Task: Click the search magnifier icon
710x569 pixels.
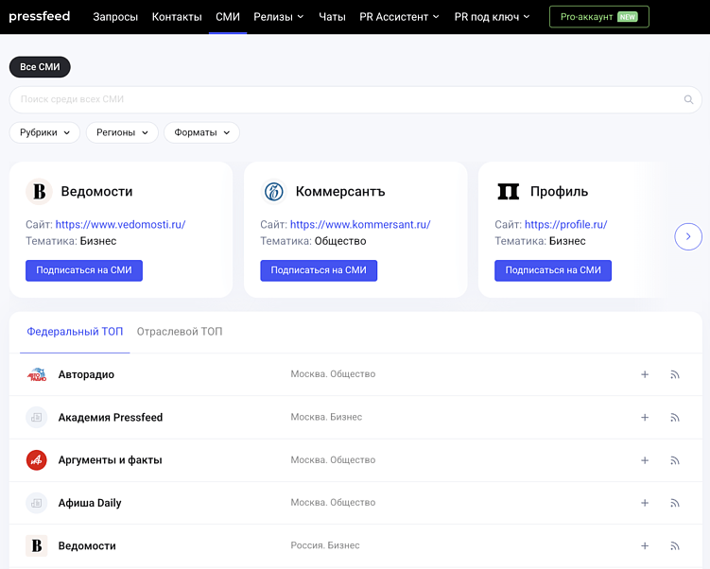Action: coord(688,99)
